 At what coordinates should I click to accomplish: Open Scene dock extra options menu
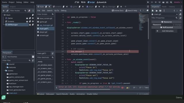coord(33,11)
